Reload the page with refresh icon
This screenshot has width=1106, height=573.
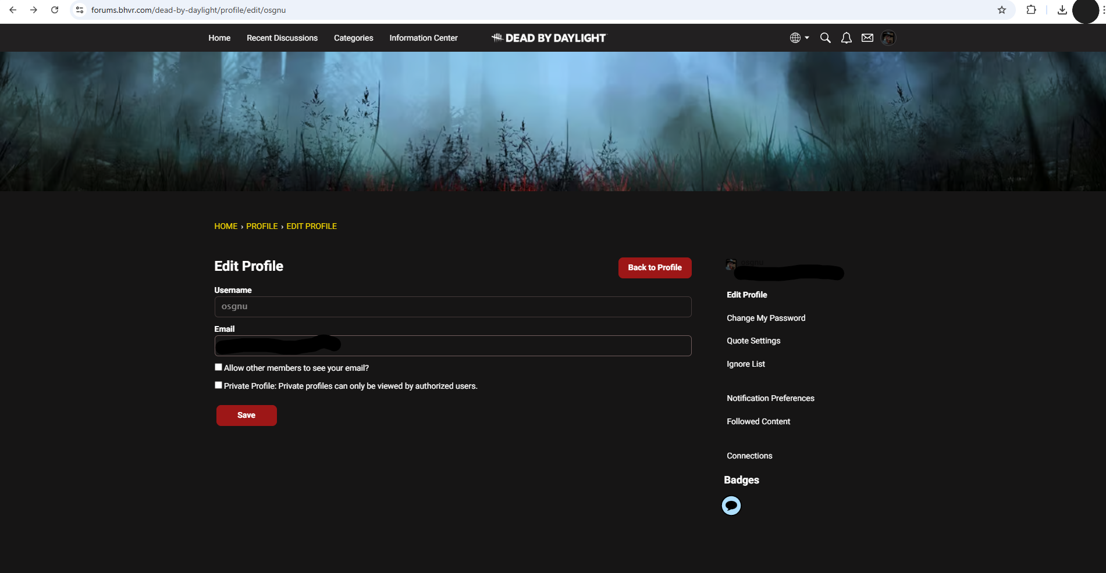[55, 10]
